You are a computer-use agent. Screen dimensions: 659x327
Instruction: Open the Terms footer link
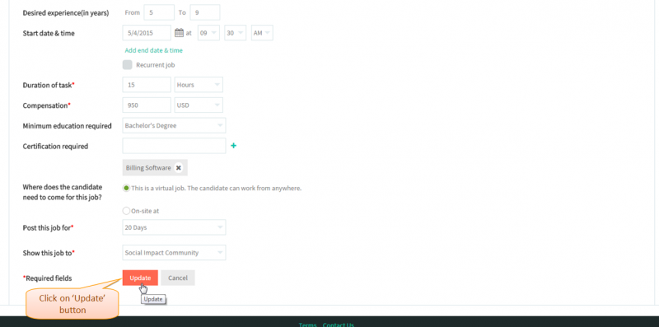click(307, 325)
